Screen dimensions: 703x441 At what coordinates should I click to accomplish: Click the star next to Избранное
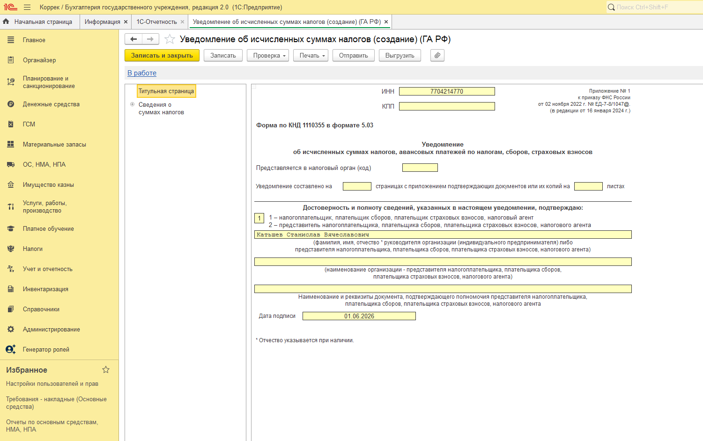[x=106, y=370]
